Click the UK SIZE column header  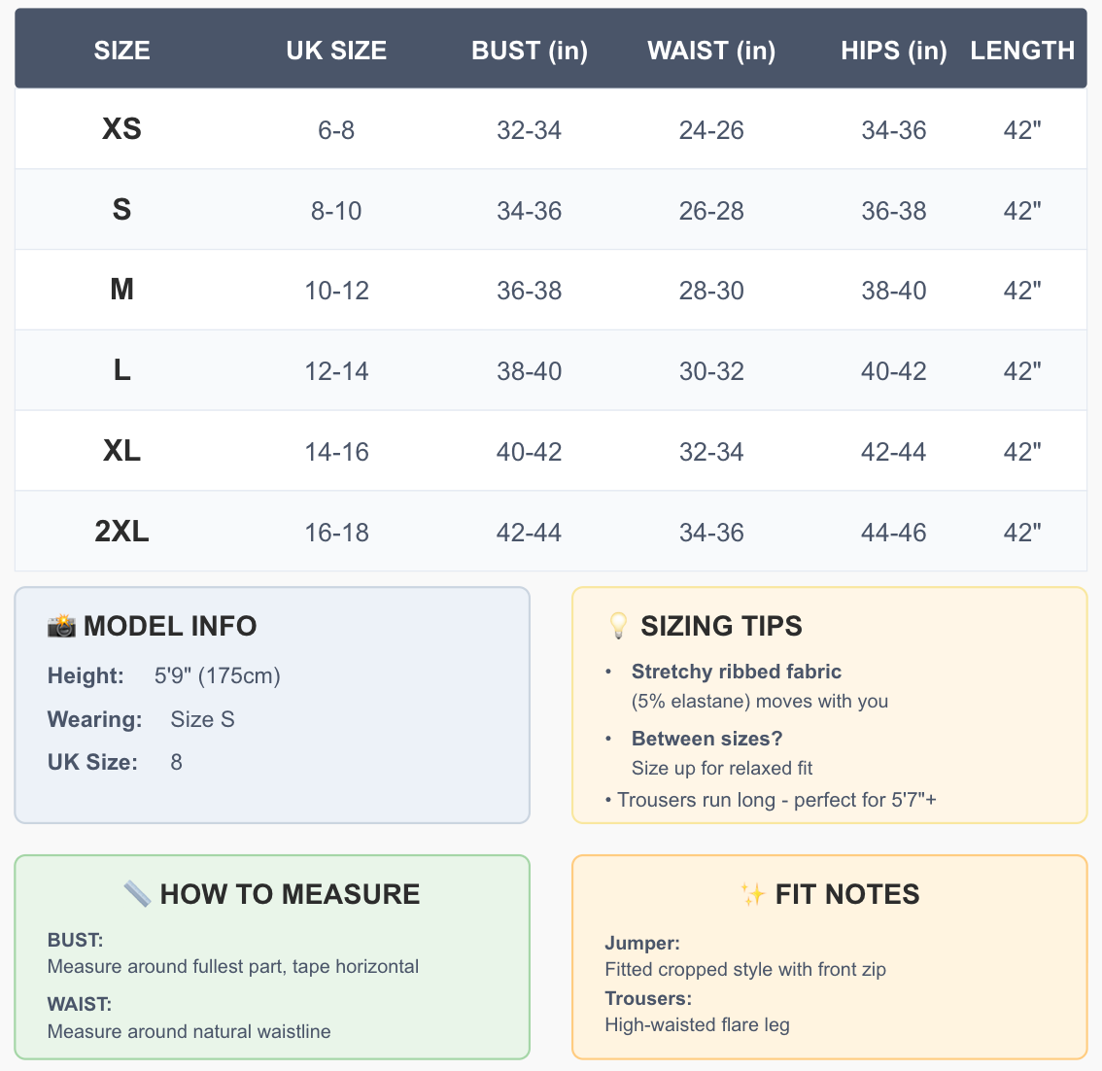click(x=336, y=51)
